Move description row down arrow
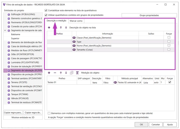The height and width of the screenshot is (129, 180). point(66,28)
